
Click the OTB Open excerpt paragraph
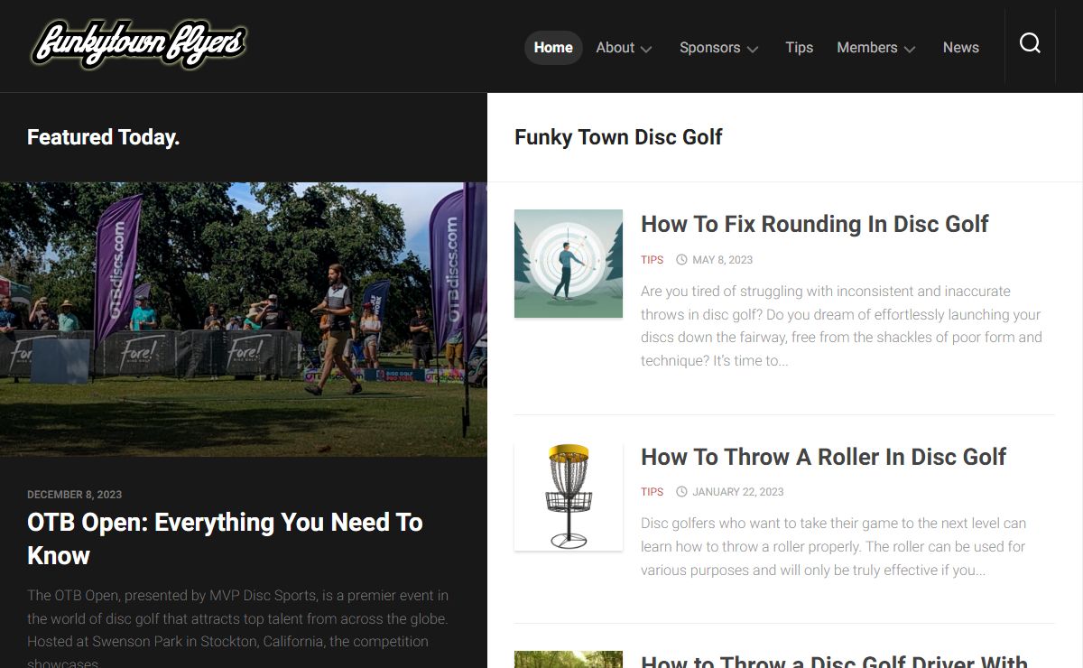pyautogui.click(x=238, y=630)
